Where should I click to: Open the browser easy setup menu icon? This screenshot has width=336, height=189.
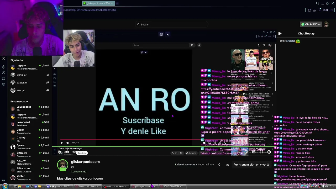332,10
